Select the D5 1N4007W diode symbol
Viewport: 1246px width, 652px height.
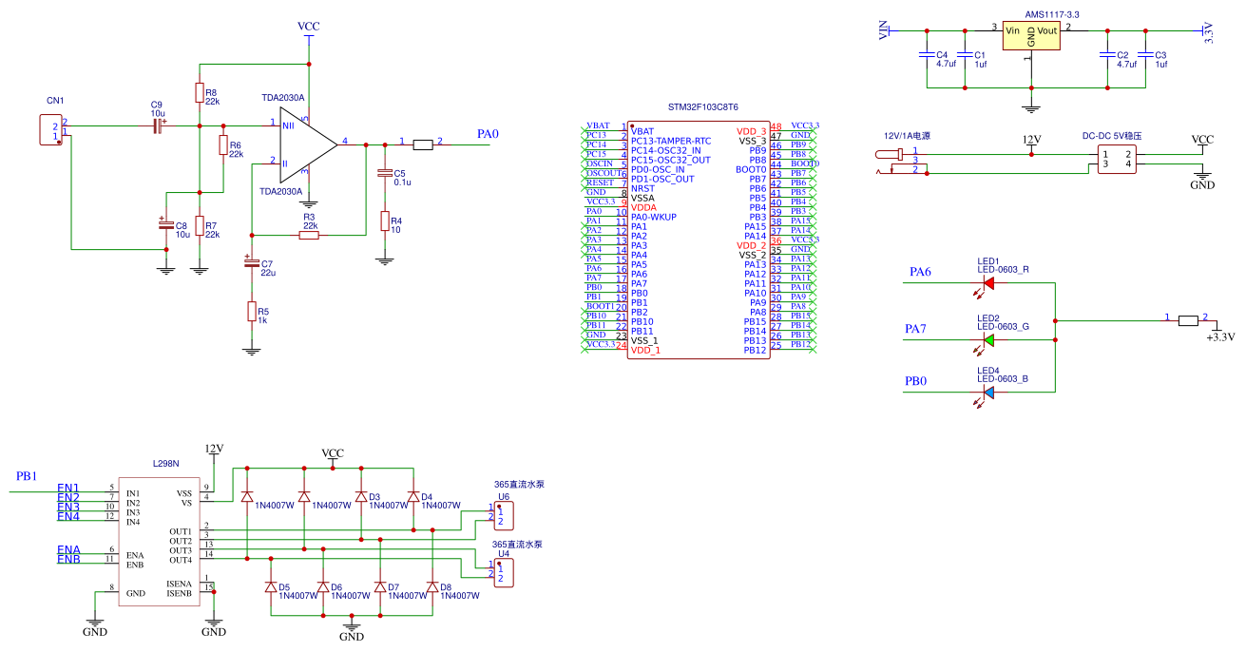(x=271, y=587)
